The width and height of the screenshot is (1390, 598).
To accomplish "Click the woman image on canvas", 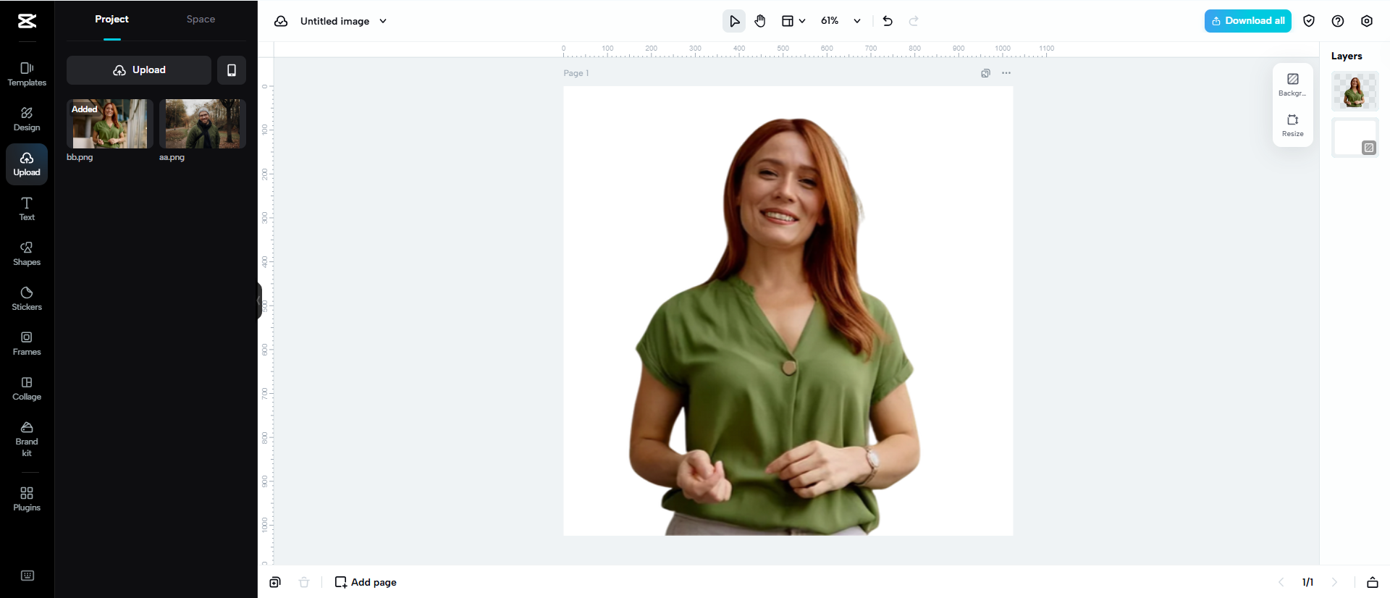I will click(x=775, y=326).
